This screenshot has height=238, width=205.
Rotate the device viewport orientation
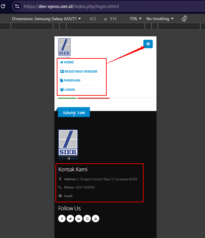point(185,19)
